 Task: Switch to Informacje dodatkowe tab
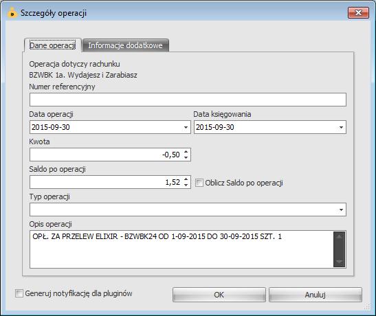(x=125, y=45)
